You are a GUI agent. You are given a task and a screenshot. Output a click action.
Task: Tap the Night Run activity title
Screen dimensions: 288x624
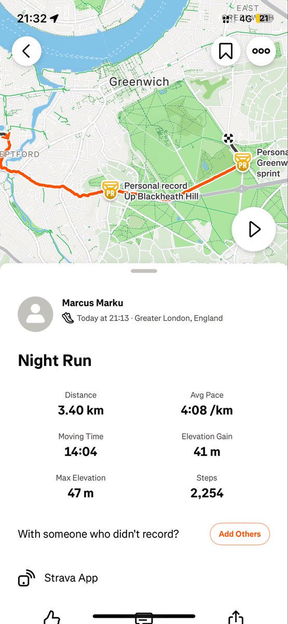click(54, 361)
